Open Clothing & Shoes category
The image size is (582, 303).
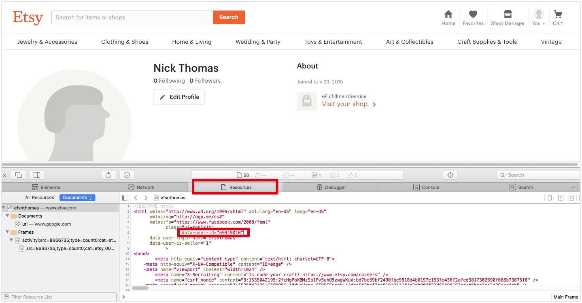click(x=125, y=42)
